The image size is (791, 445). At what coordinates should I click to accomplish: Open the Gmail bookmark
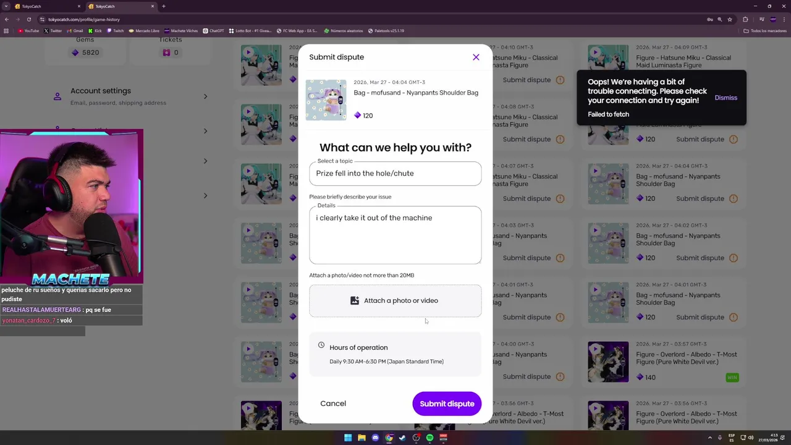pos(75,30)
